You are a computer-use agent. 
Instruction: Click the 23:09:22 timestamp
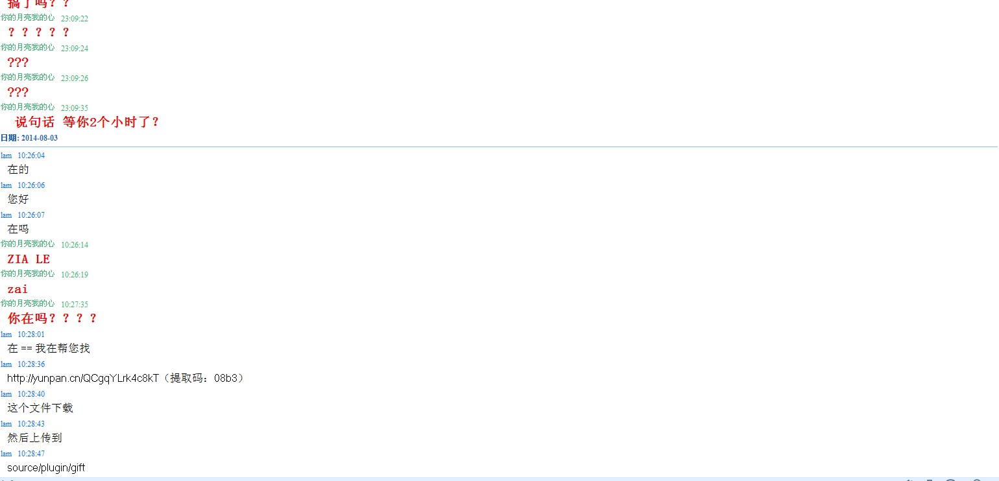pyautogui.click(x=75, y=18)
